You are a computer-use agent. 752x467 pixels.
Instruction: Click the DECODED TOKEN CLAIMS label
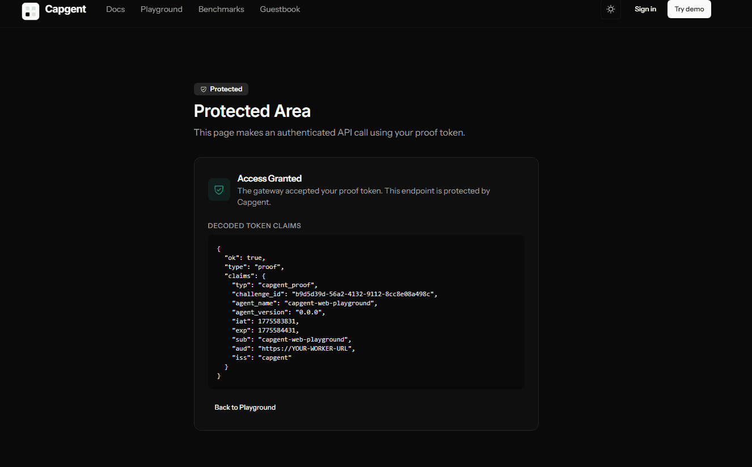click(255, 226)
